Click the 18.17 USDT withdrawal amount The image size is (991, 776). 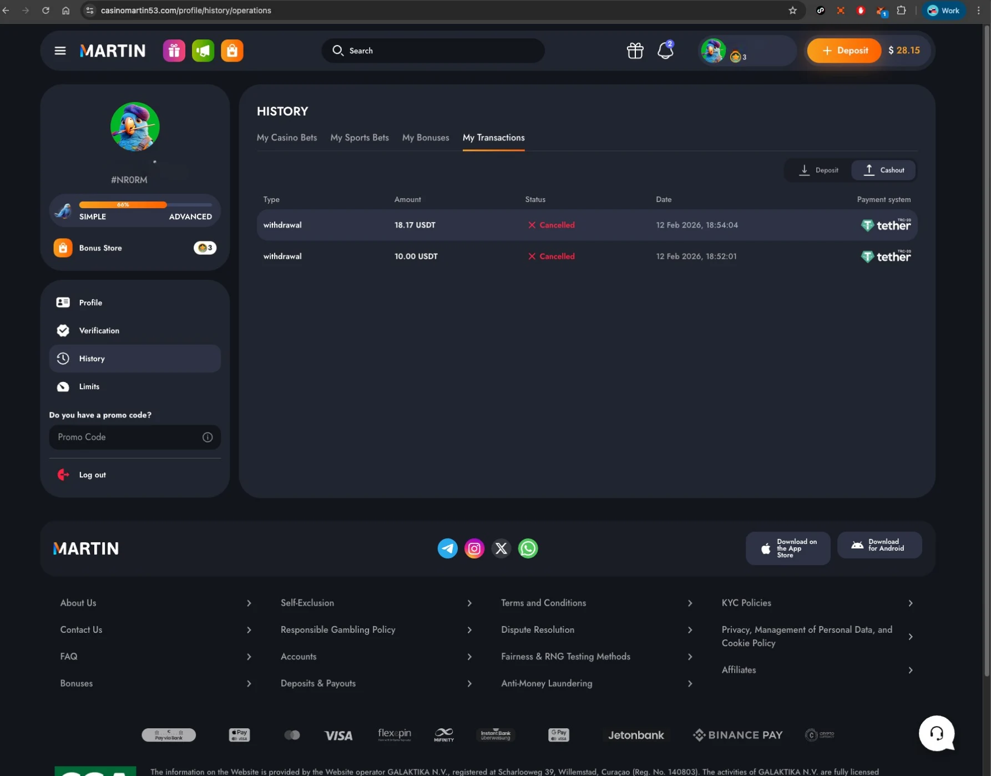(x=415, y=225)
